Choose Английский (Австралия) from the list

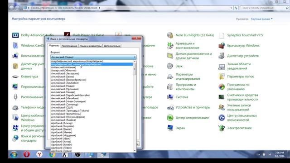coord(92,73)
